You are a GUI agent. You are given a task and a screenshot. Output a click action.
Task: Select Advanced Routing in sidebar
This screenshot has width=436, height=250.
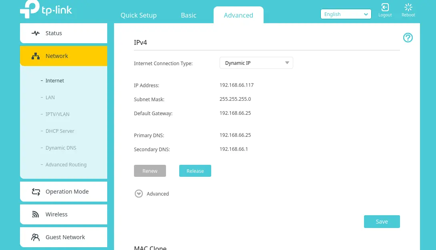click(66, 165)
